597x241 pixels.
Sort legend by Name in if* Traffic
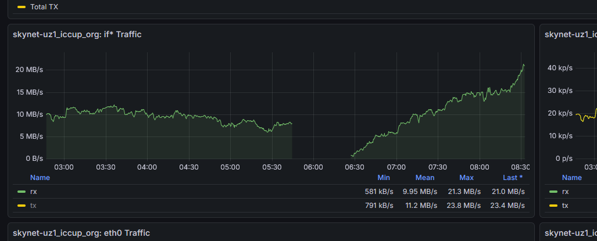[x=40, y=178]
